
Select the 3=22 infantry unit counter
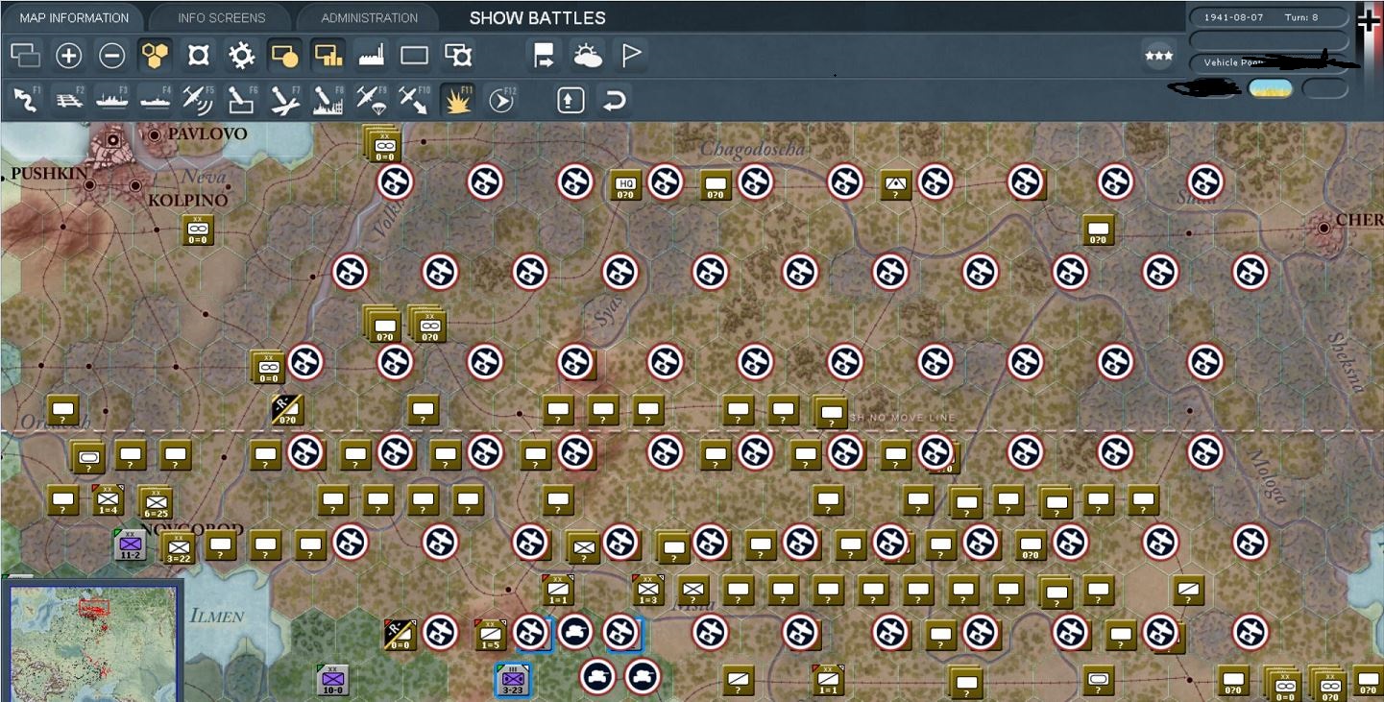178,547
